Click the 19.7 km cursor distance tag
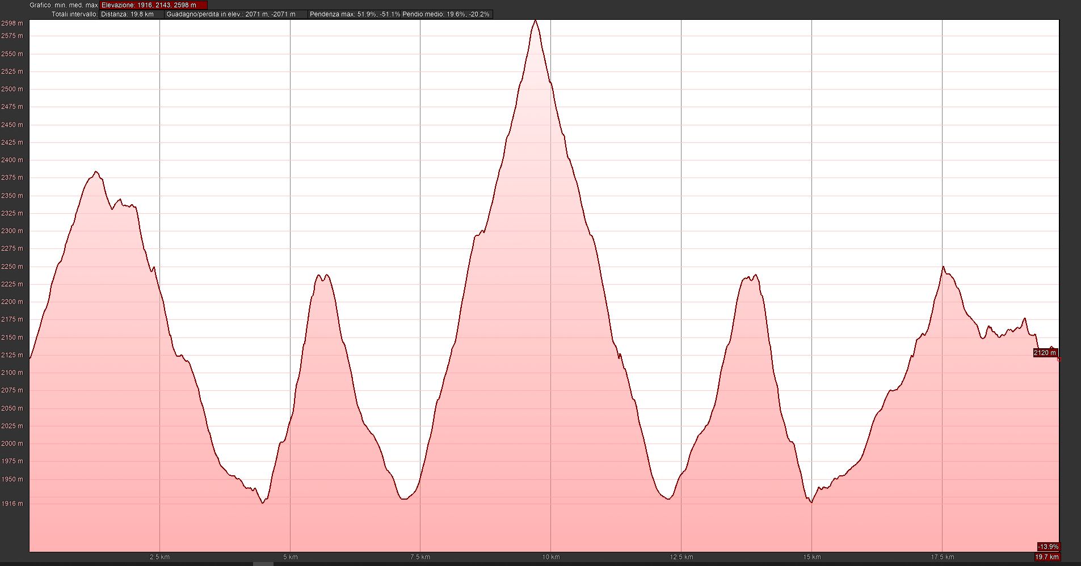 coord(1046,557)
